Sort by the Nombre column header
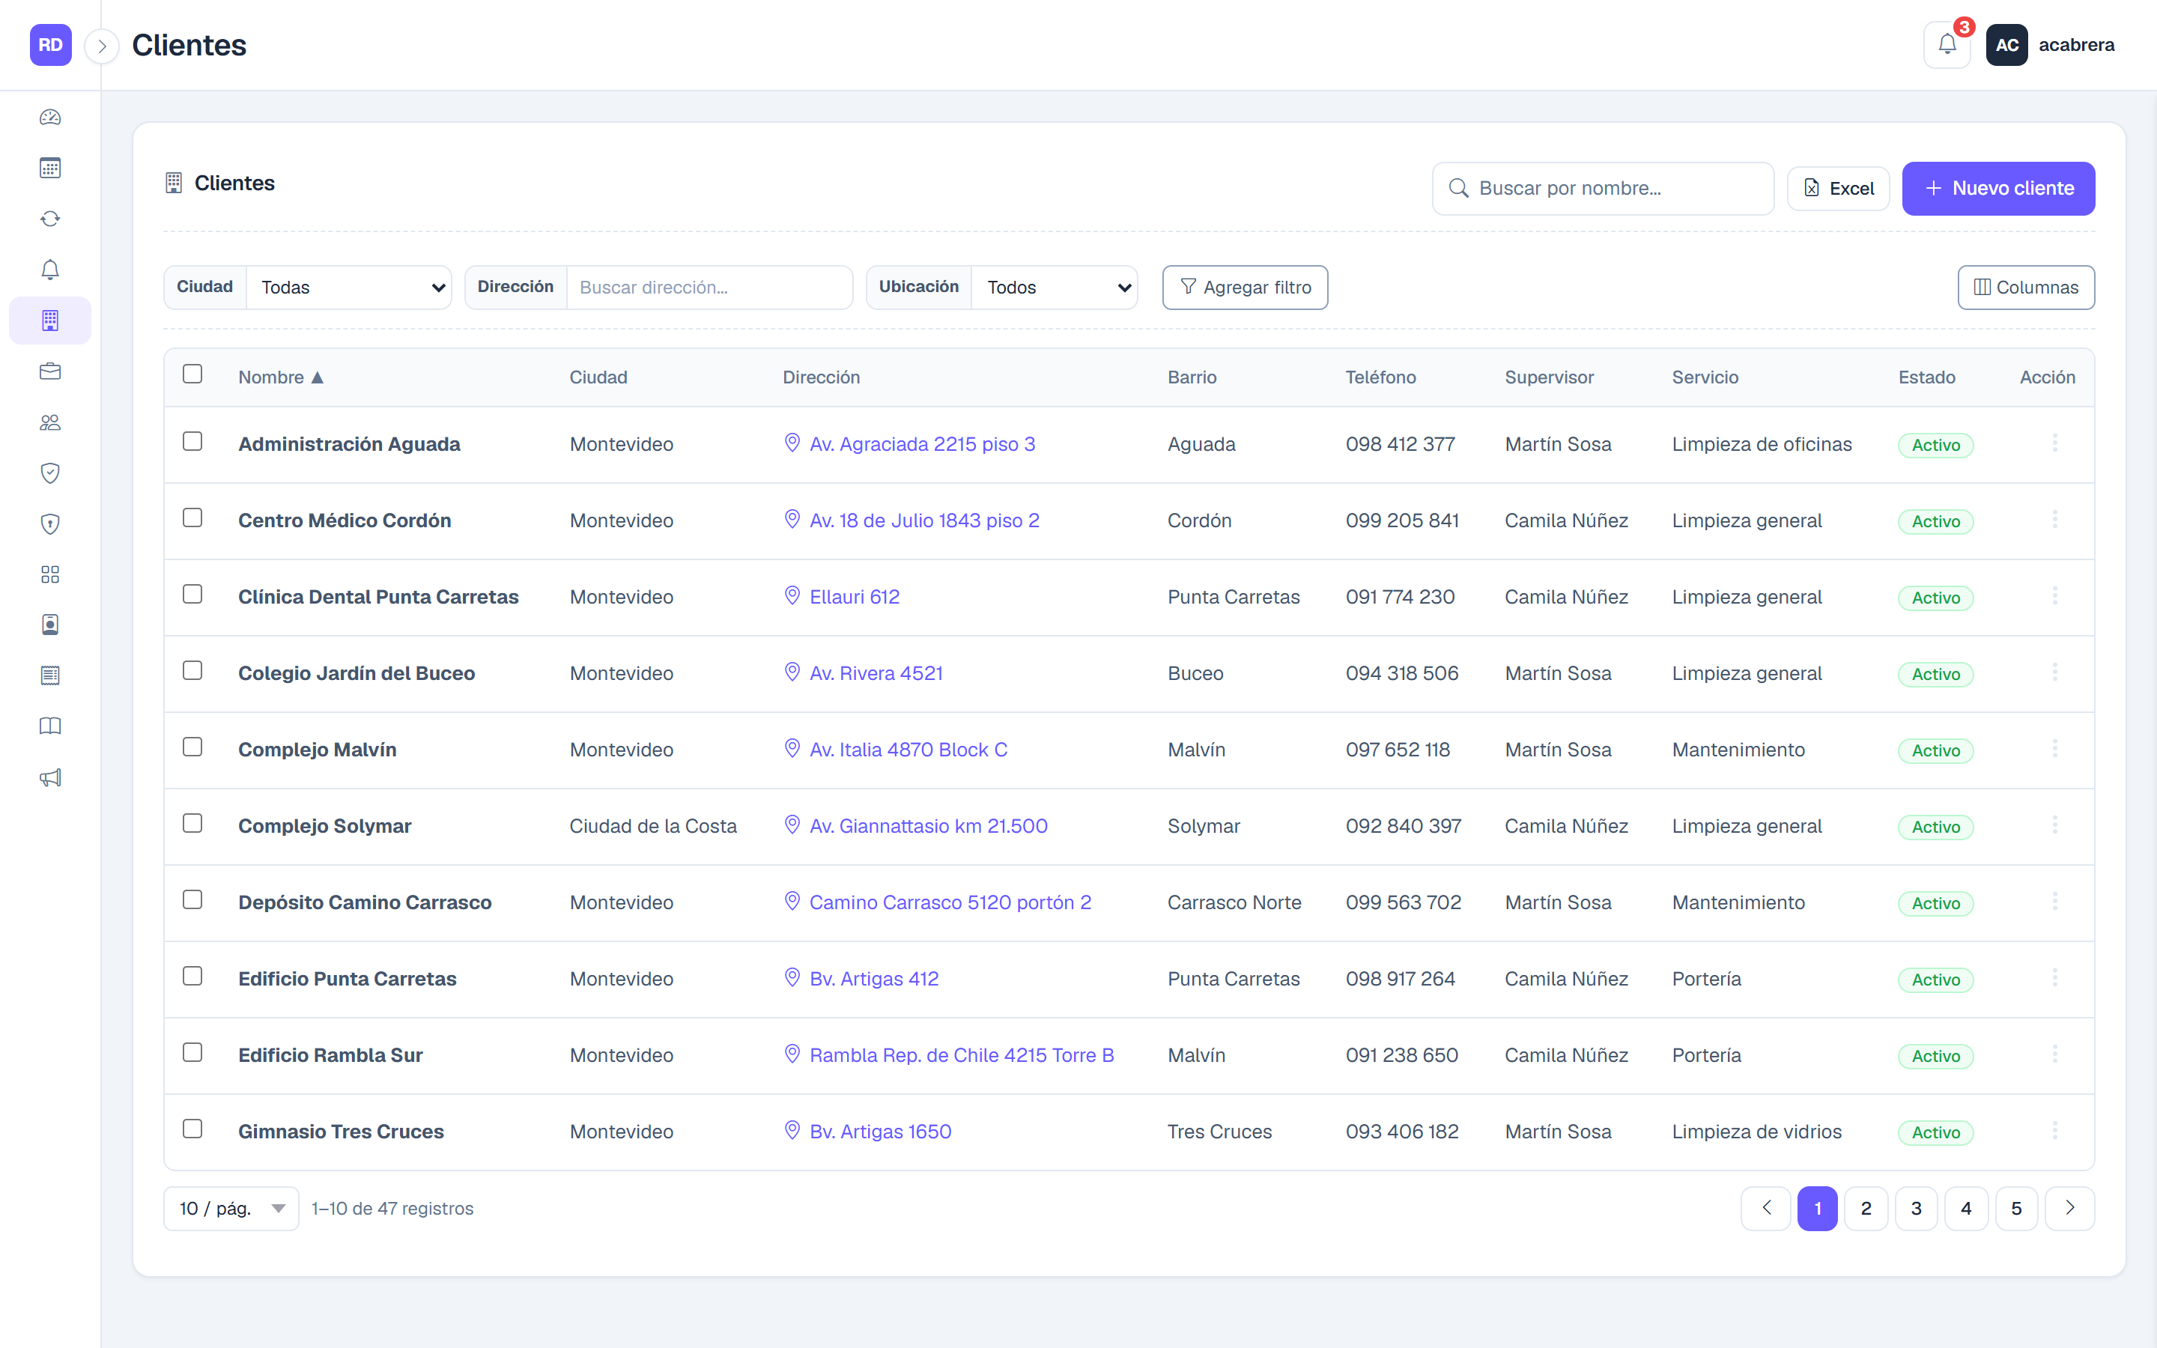 pos(281,377)
